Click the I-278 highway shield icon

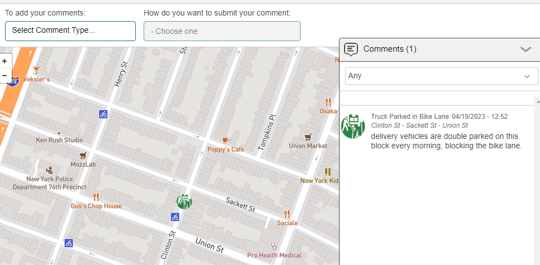point(14,81)
